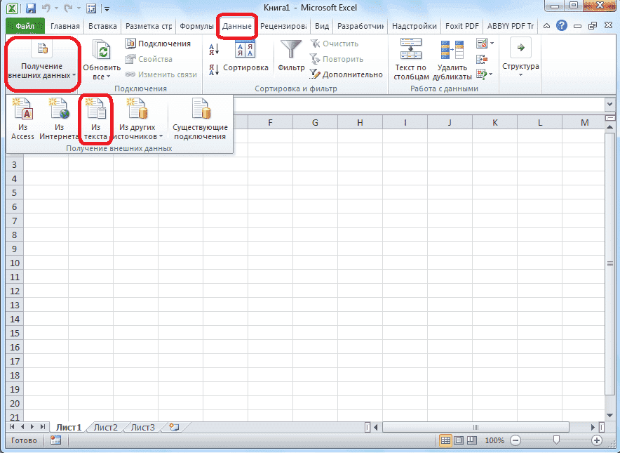Expand 'Из других источников' menu

137,118
